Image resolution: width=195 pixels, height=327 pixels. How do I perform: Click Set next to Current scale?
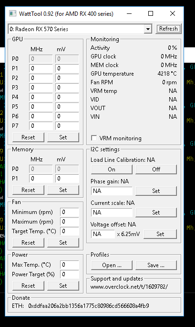pos(156,213)
